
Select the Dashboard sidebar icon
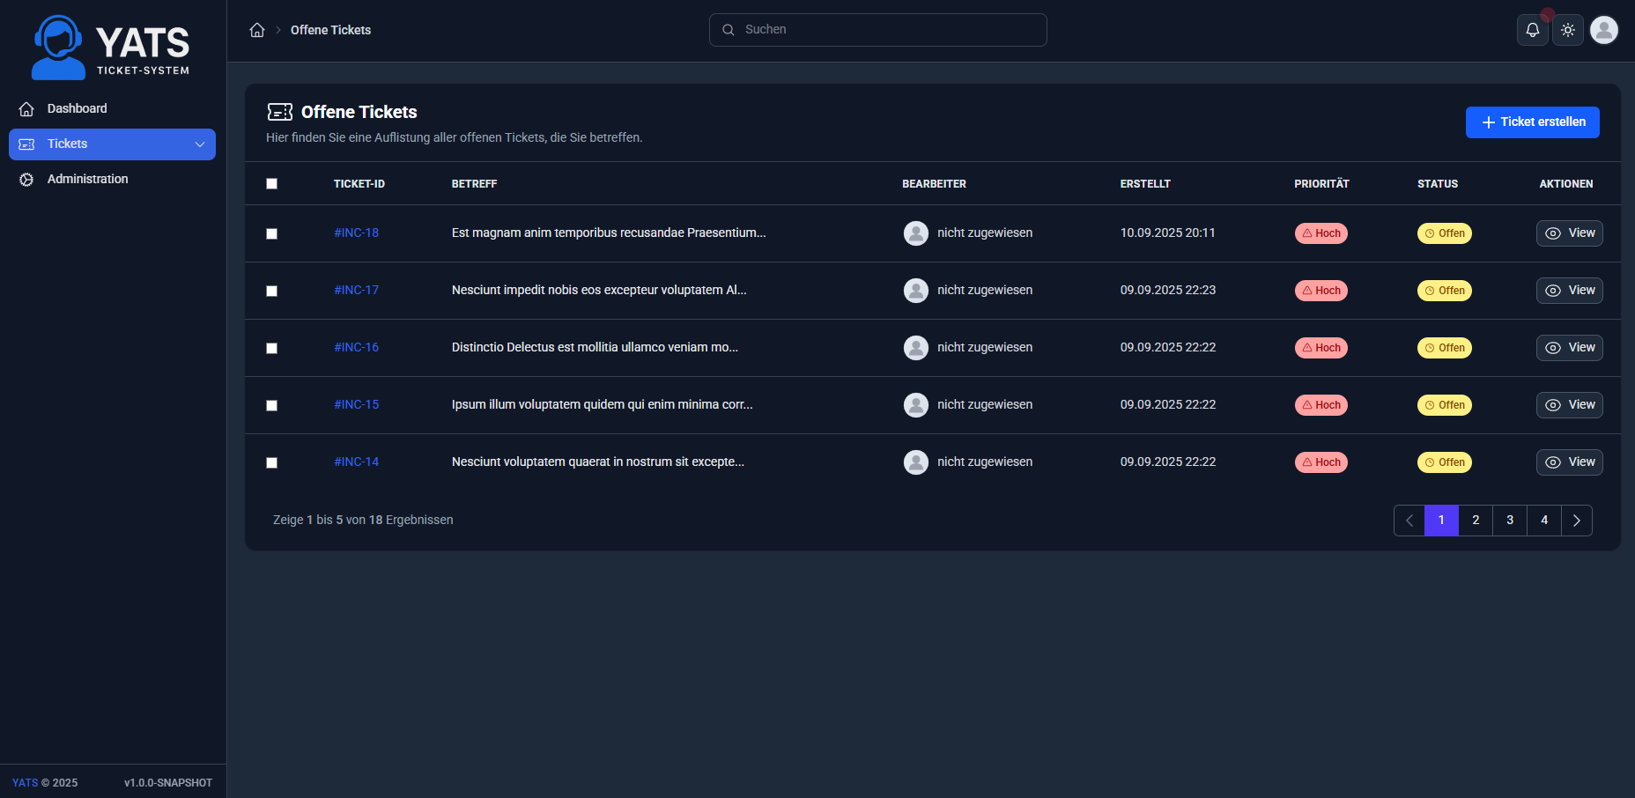[x=26, y=108]
